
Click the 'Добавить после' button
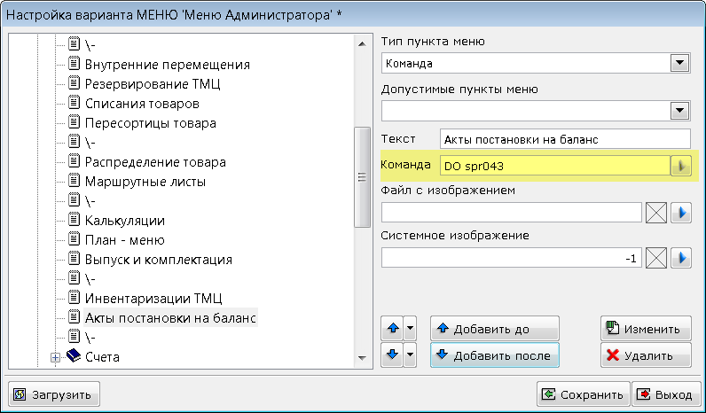(x=495, y=355)
